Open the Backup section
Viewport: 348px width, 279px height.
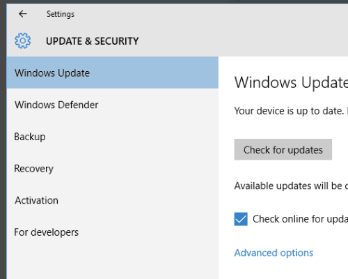pos(113,137)
